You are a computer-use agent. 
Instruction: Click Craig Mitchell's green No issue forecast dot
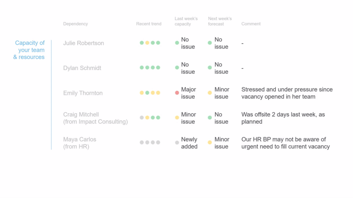click(x=210, y=118)
